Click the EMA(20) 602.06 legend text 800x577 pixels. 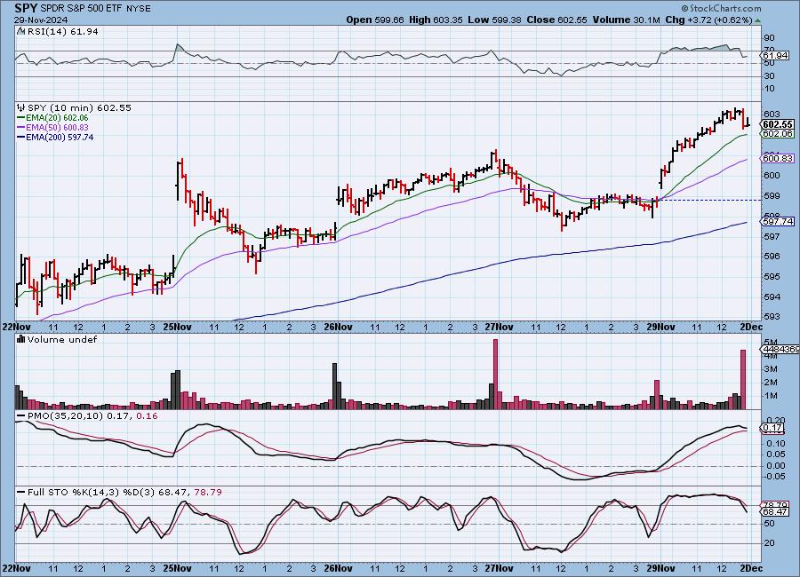click(x=57, y=118)
